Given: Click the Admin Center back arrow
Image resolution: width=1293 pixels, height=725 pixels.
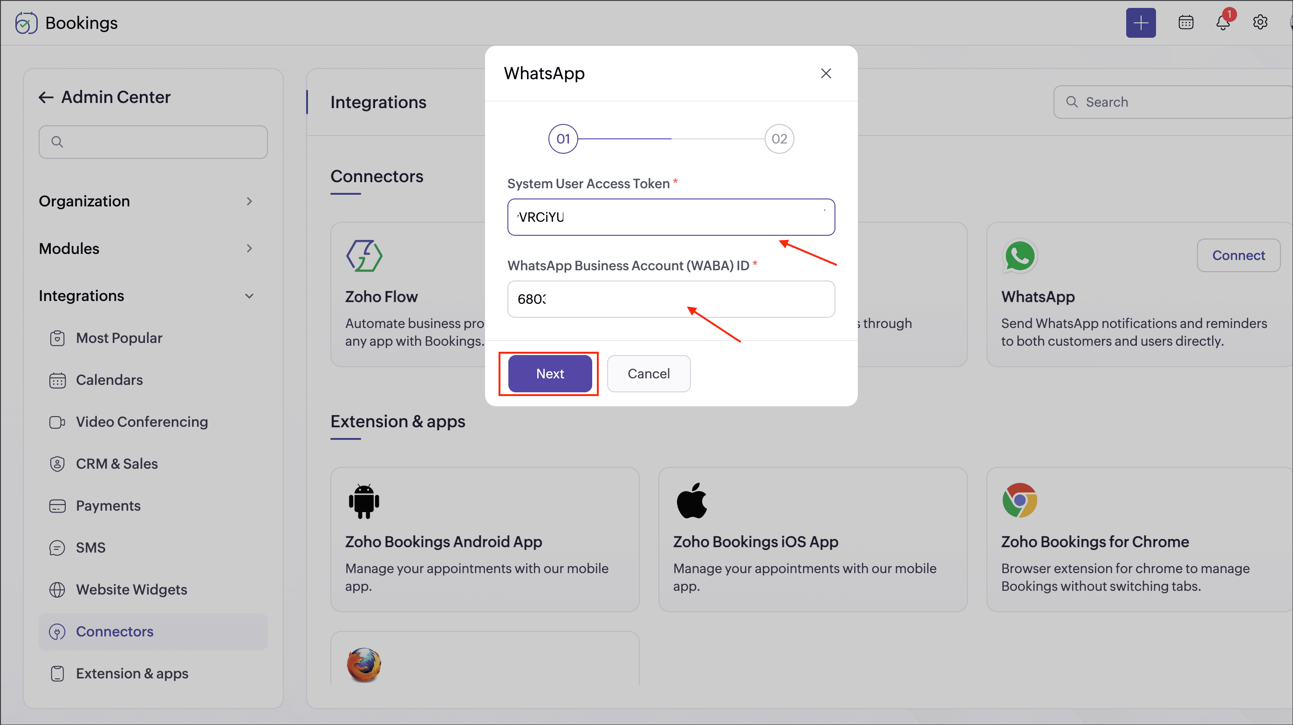Looking at the screenshot, I should pyautogui.click(x=46, y=97).
